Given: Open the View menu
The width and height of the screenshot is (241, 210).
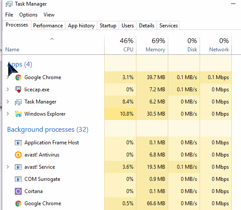Looking at the screenshot, I should [49, 15].
